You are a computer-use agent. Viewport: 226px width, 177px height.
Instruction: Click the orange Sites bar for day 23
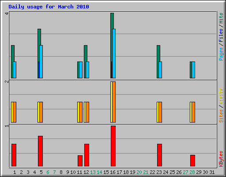160,112
